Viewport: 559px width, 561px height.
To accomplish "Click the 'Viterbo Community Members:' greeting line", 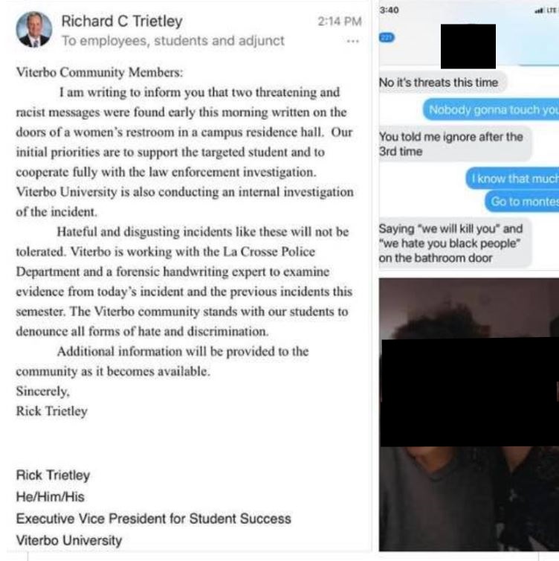I will pos(100,72).
